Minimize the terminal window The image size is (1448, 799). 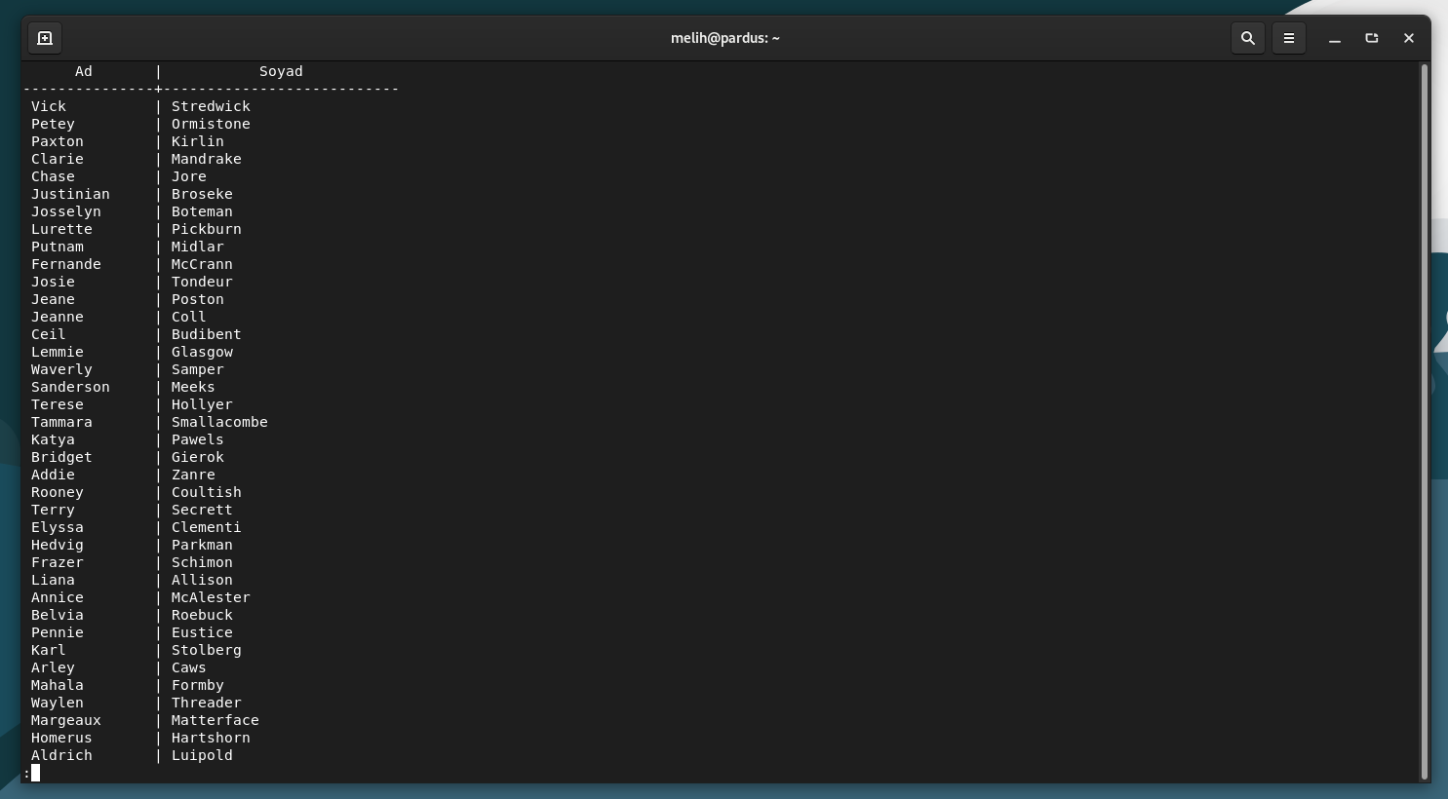(1334, 38)
